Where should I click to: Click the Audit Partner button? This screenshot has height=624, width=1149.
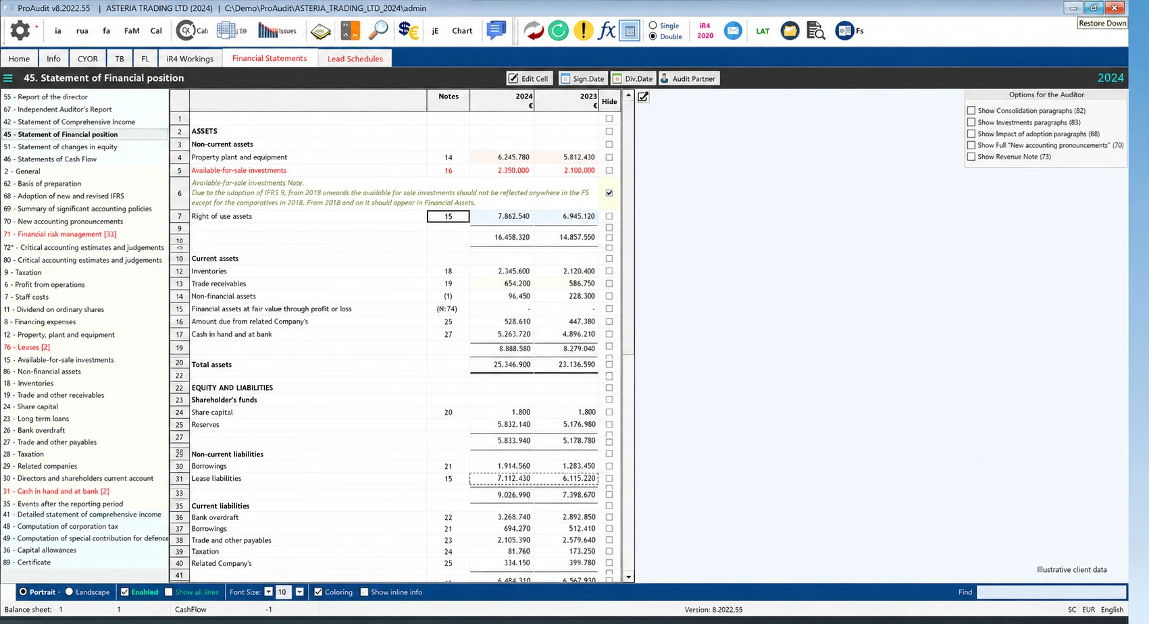coord(688,79)
